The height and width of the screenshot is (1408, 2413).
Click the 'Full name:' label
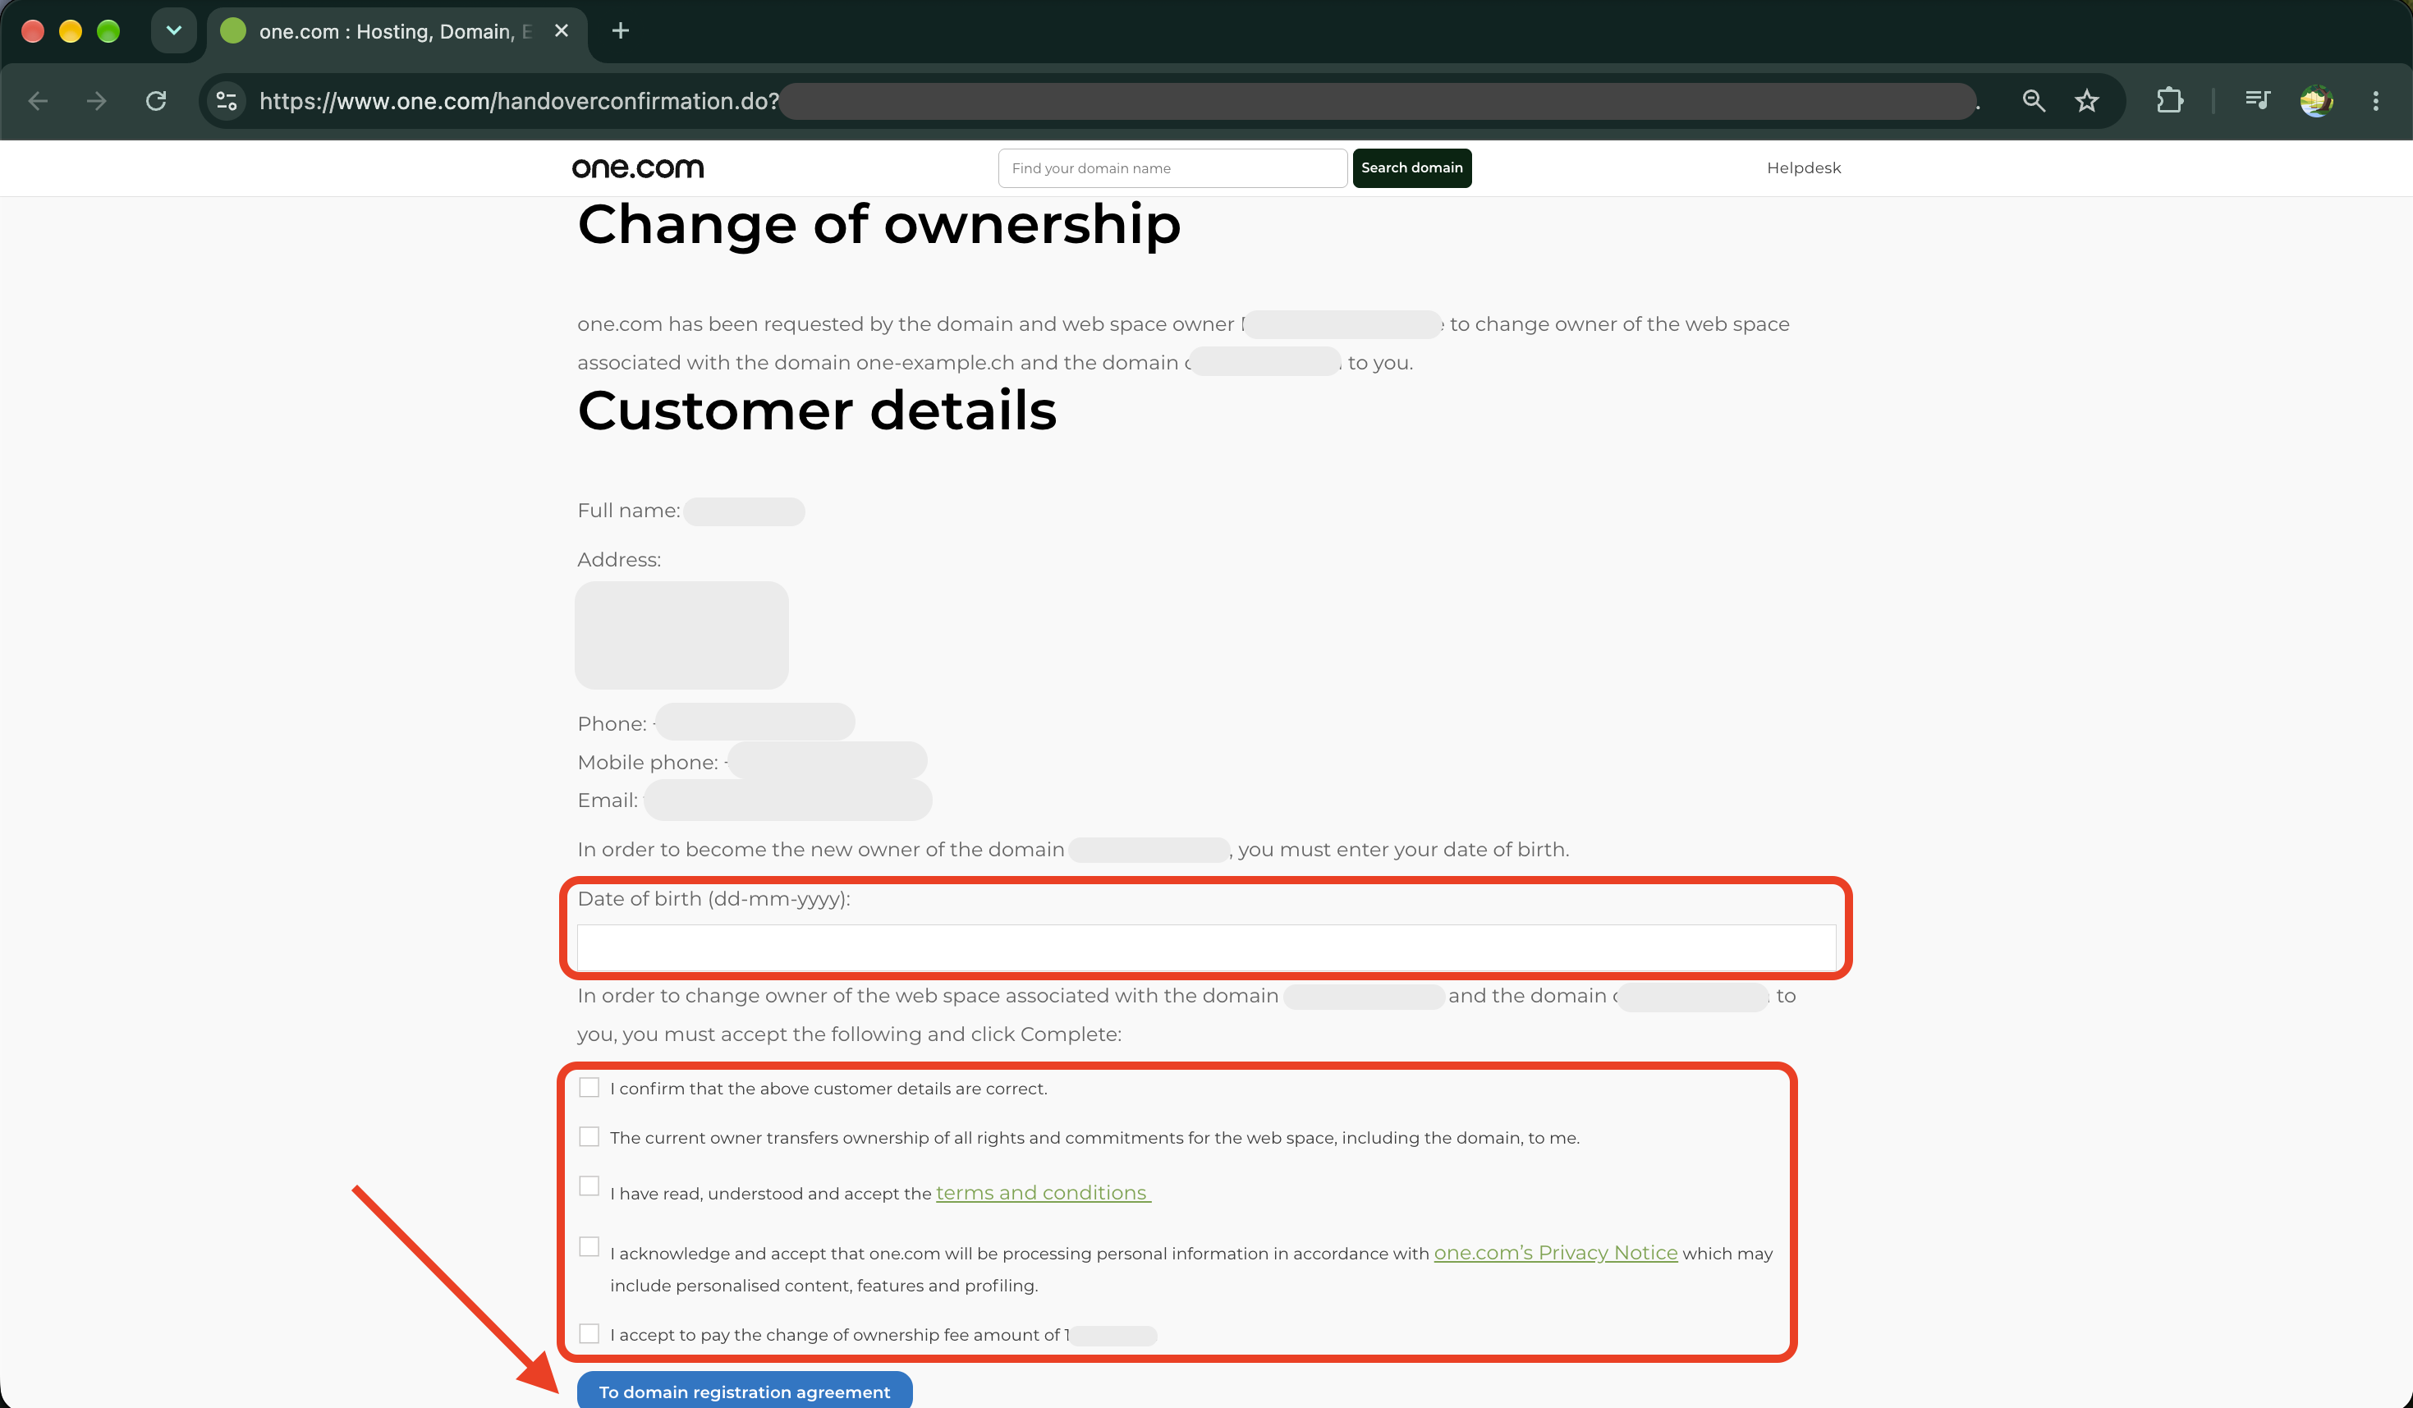[x=628, y=510]
